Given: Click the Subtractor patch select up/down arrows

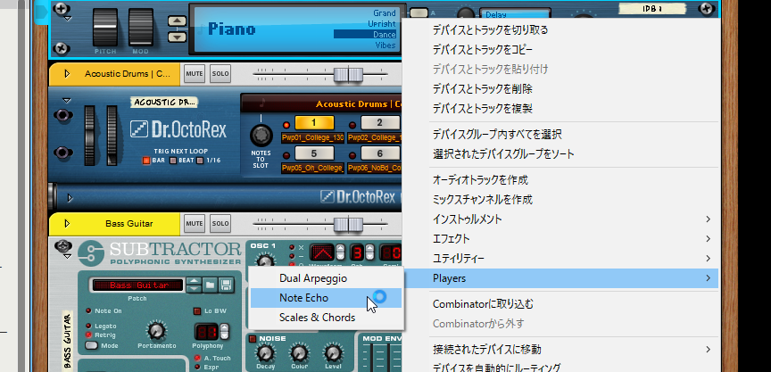Looking at the screenshot, I should click(195, 285).
